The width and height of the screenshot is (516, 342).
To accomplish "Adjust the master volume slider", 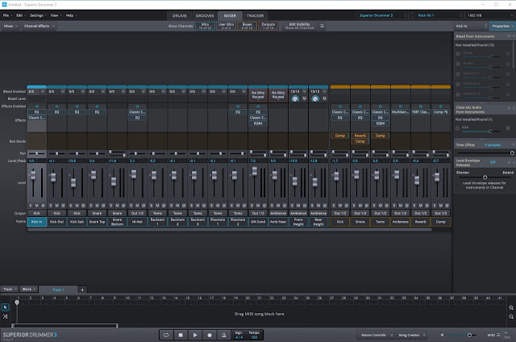I will pos(463,335).
